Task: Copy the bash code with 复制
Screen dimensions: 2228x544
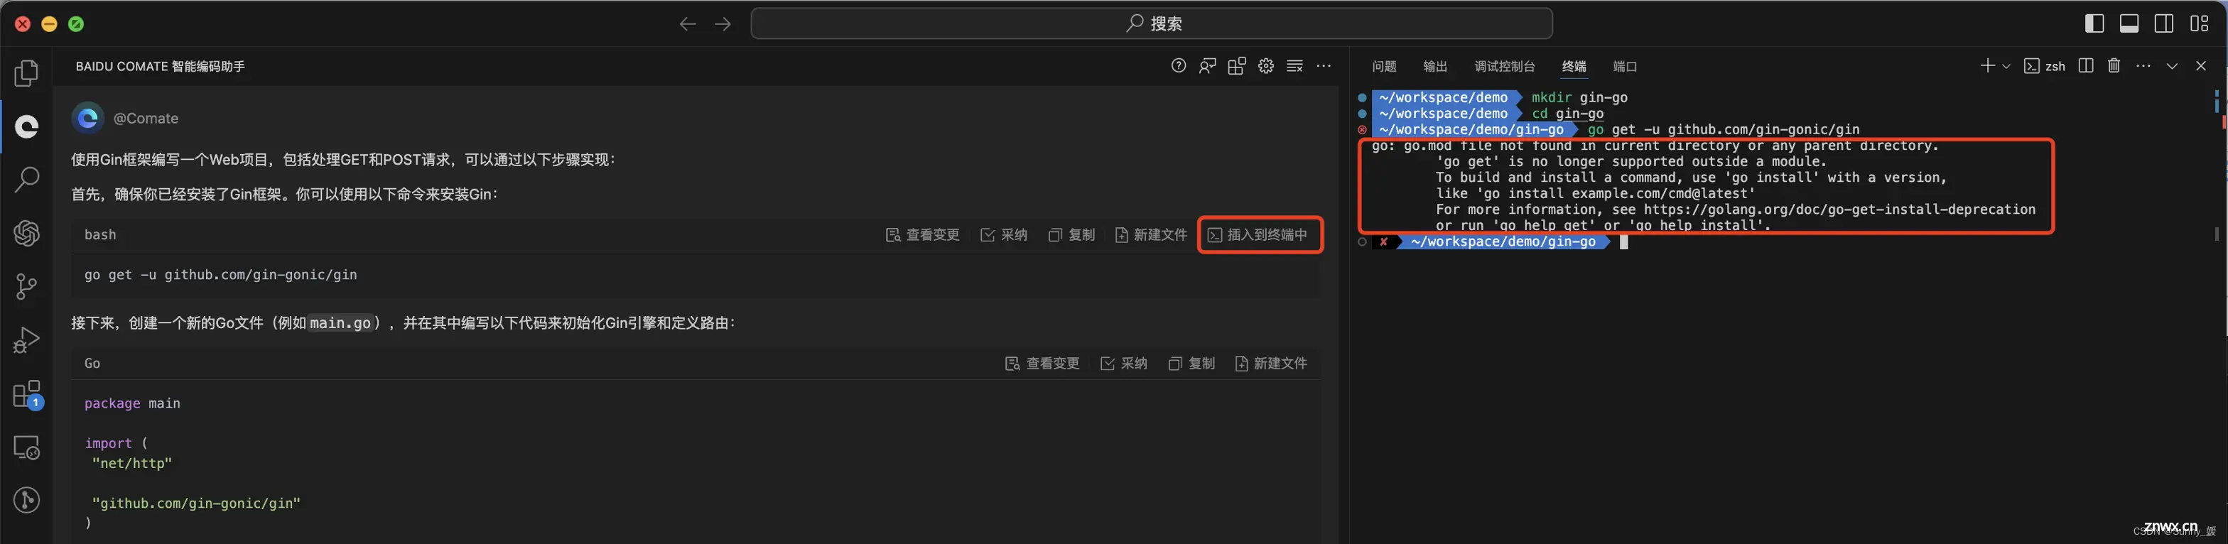Action: point(1071,234)
